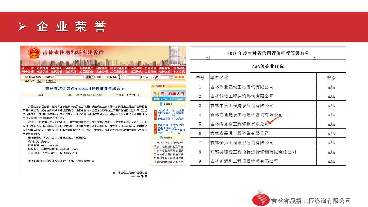Screen dimensions: 368x207
Task: Click the arrow bullet in the slide title
Action: [x=22, y=27]
